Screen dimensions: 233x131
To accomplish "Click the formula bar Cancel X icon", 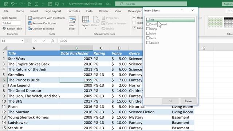I will 36,41.
